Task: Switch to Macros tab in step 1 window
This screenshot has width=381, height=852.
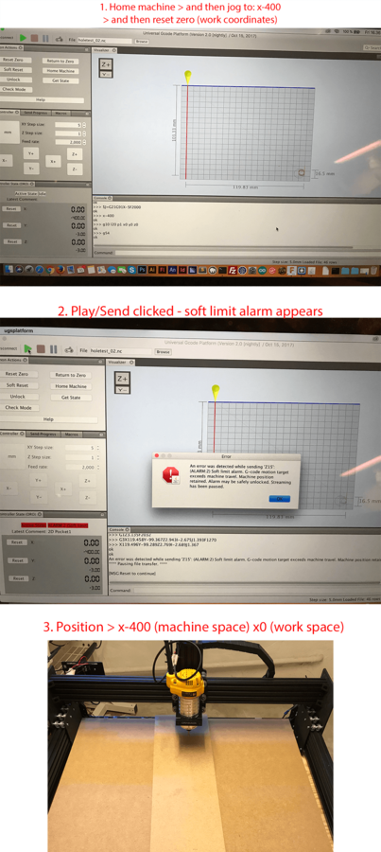Action: pyautogui.click(x=61, y=113)
